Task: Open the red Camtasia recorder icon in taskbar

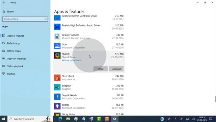Action: [x=107, y=119]
